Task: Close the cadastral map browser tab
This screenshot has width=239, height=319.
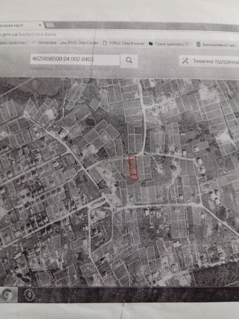Action: (x=40, y=25)
